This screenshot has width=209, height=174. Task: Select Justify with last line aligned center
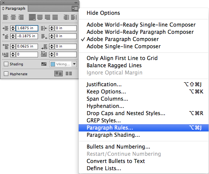coord(40,17)
